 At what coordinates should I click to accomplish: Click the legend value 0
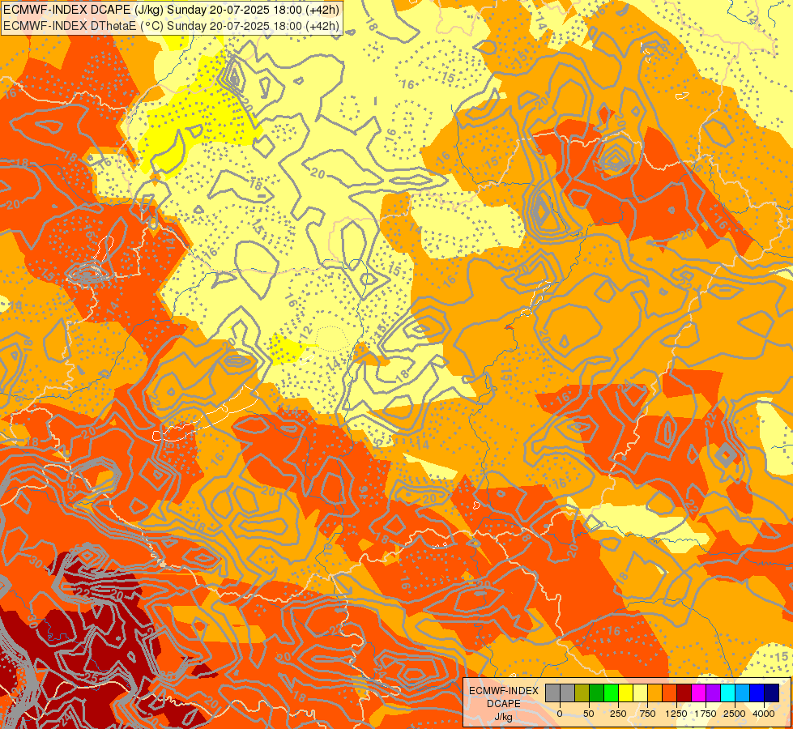(560, 714)
